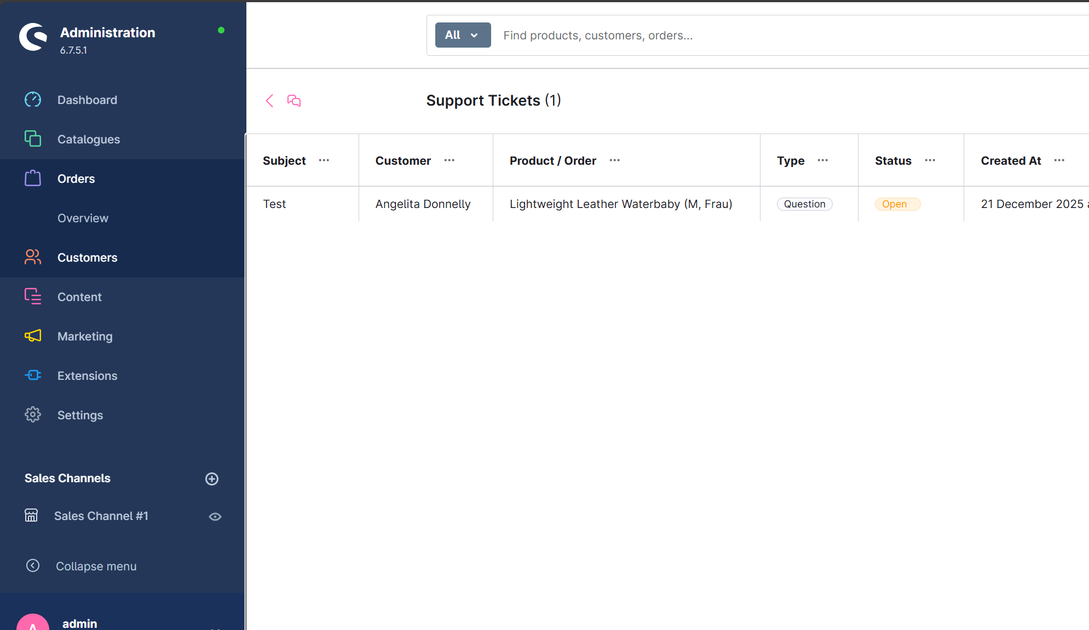Image resolution: width=1089 pixels, height=630 pixels.
Task: Click the Settings gear icon
Action: tap(33, 415)
